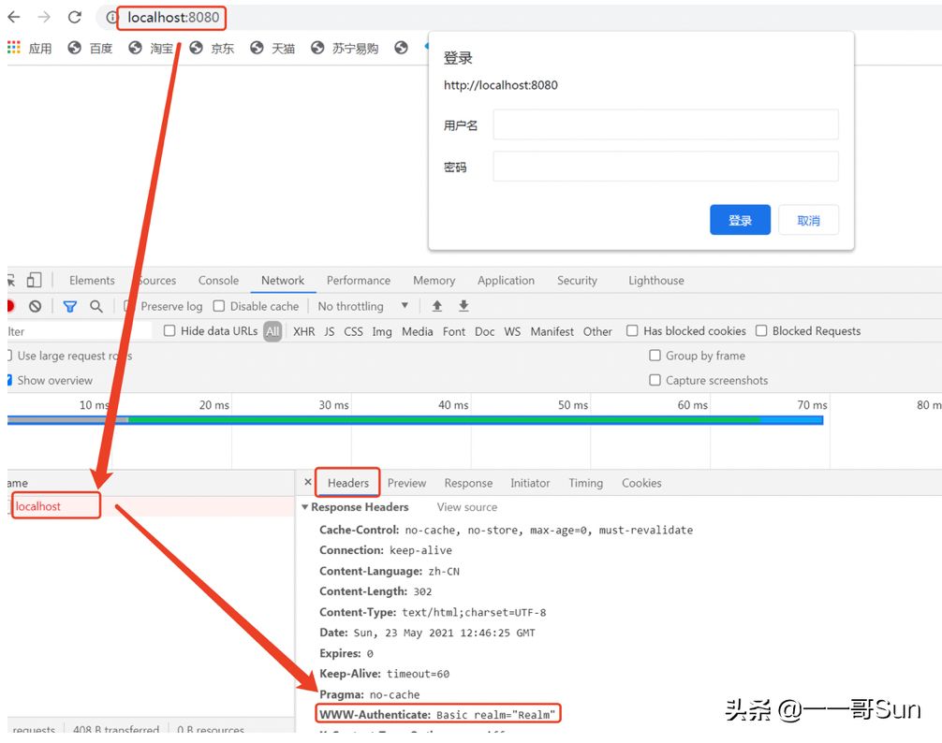
Task: Open the Initiator tab of request details
Action: tap(530, 483)
